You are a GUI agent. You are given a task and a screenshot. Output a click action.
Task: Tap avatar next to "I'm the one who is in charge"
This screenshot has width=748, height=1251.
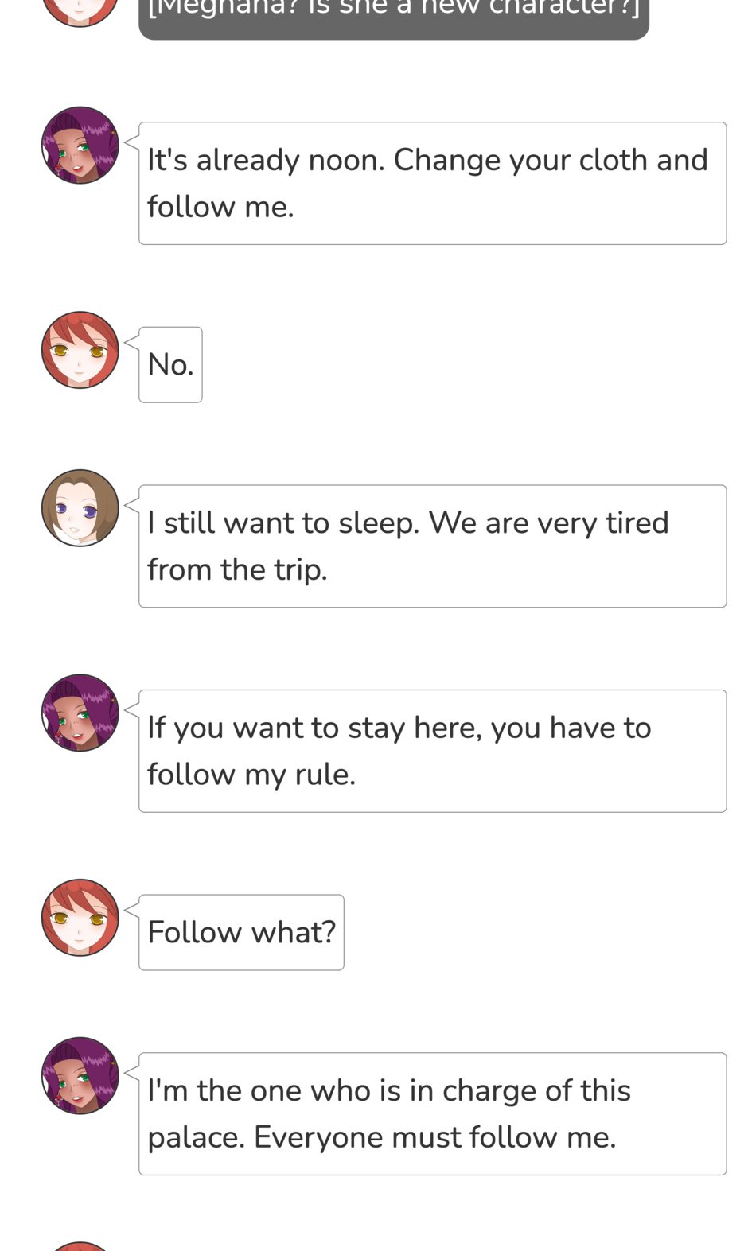[x=80, y=1076]
